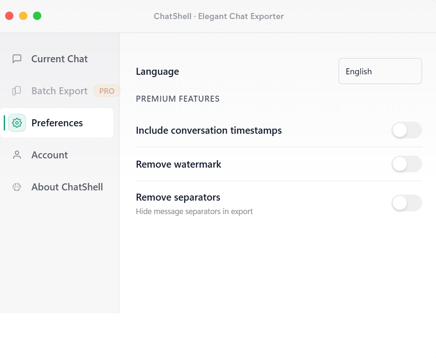Open the Account section
Image resolution: width=436 pixels, height=358 pixels.
[x=49, y=155]
